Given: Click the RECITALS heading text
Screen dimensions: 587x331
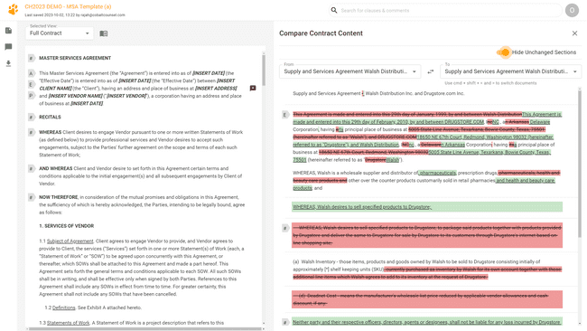Looking at the screenshot, I should [x=50, y=117].
